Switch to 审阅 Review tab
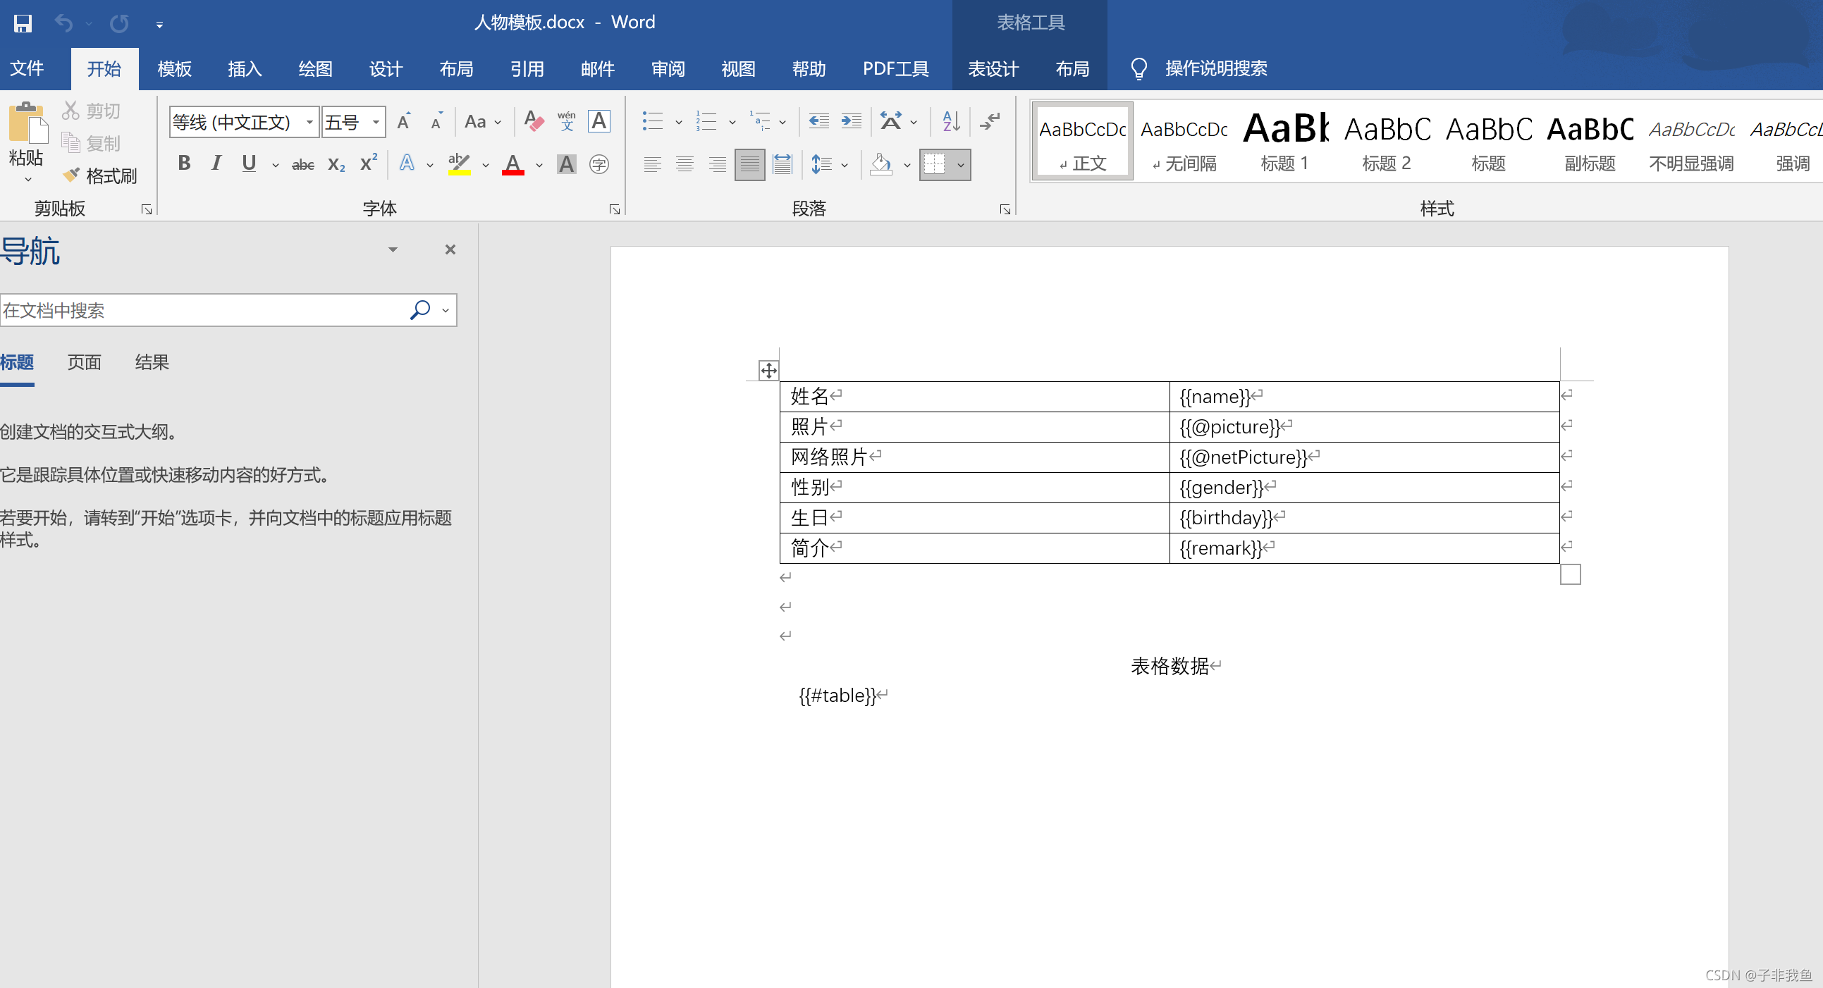Viewport: 1823px width, 988px height. coord(668,68)
